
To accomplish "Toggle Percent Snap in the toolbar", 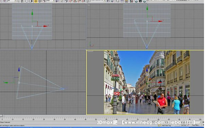I will tap(79, 1).
